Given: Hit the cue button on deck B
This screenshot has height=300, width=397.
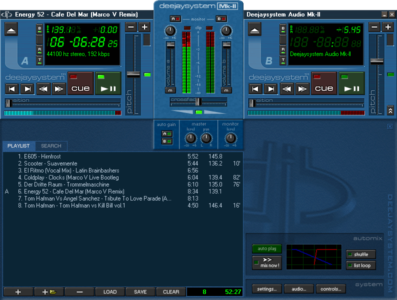Looking at the screenshot, I should [324, 83].
